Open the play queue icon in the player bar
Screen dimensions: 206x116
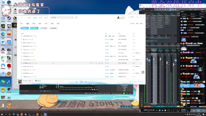142,82
